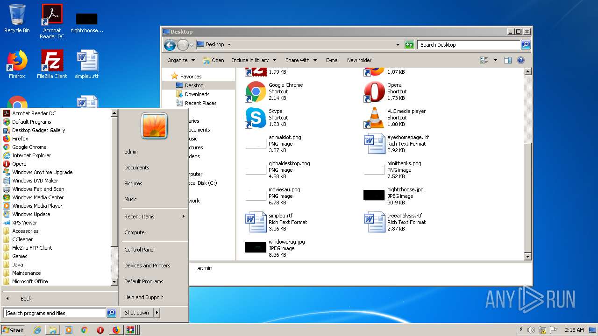
Task: Launch Opera from Start menu programs
Action: [x=19, y=164]
